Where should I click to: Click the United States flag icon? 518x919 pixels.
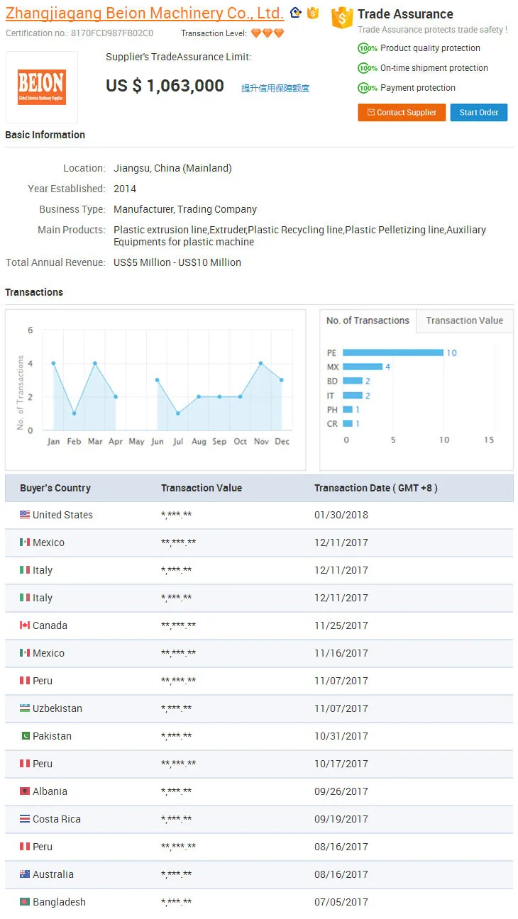pyautogui.click(x=25, y=515)
